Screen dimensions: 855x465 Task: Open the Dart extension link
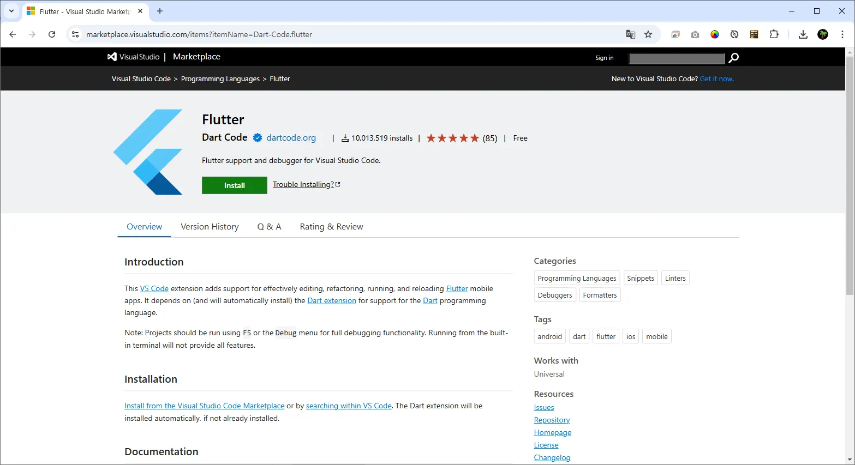coord(332,300)
